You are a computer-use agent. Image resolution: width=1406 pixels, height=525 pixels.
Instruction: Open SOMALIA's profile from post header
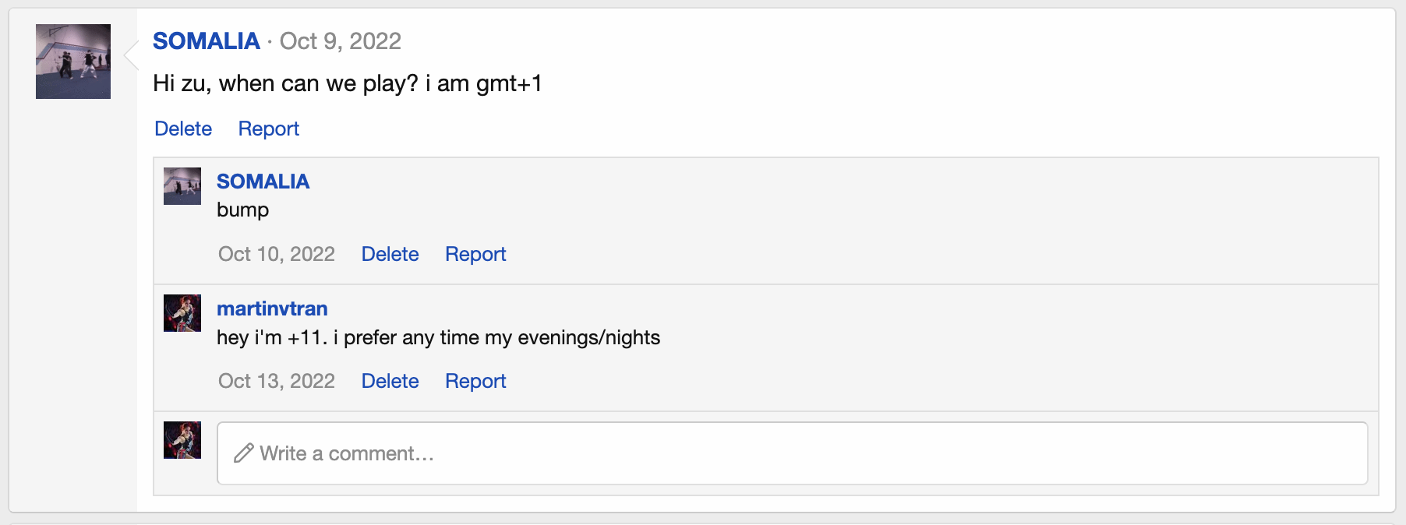point(206,41)
